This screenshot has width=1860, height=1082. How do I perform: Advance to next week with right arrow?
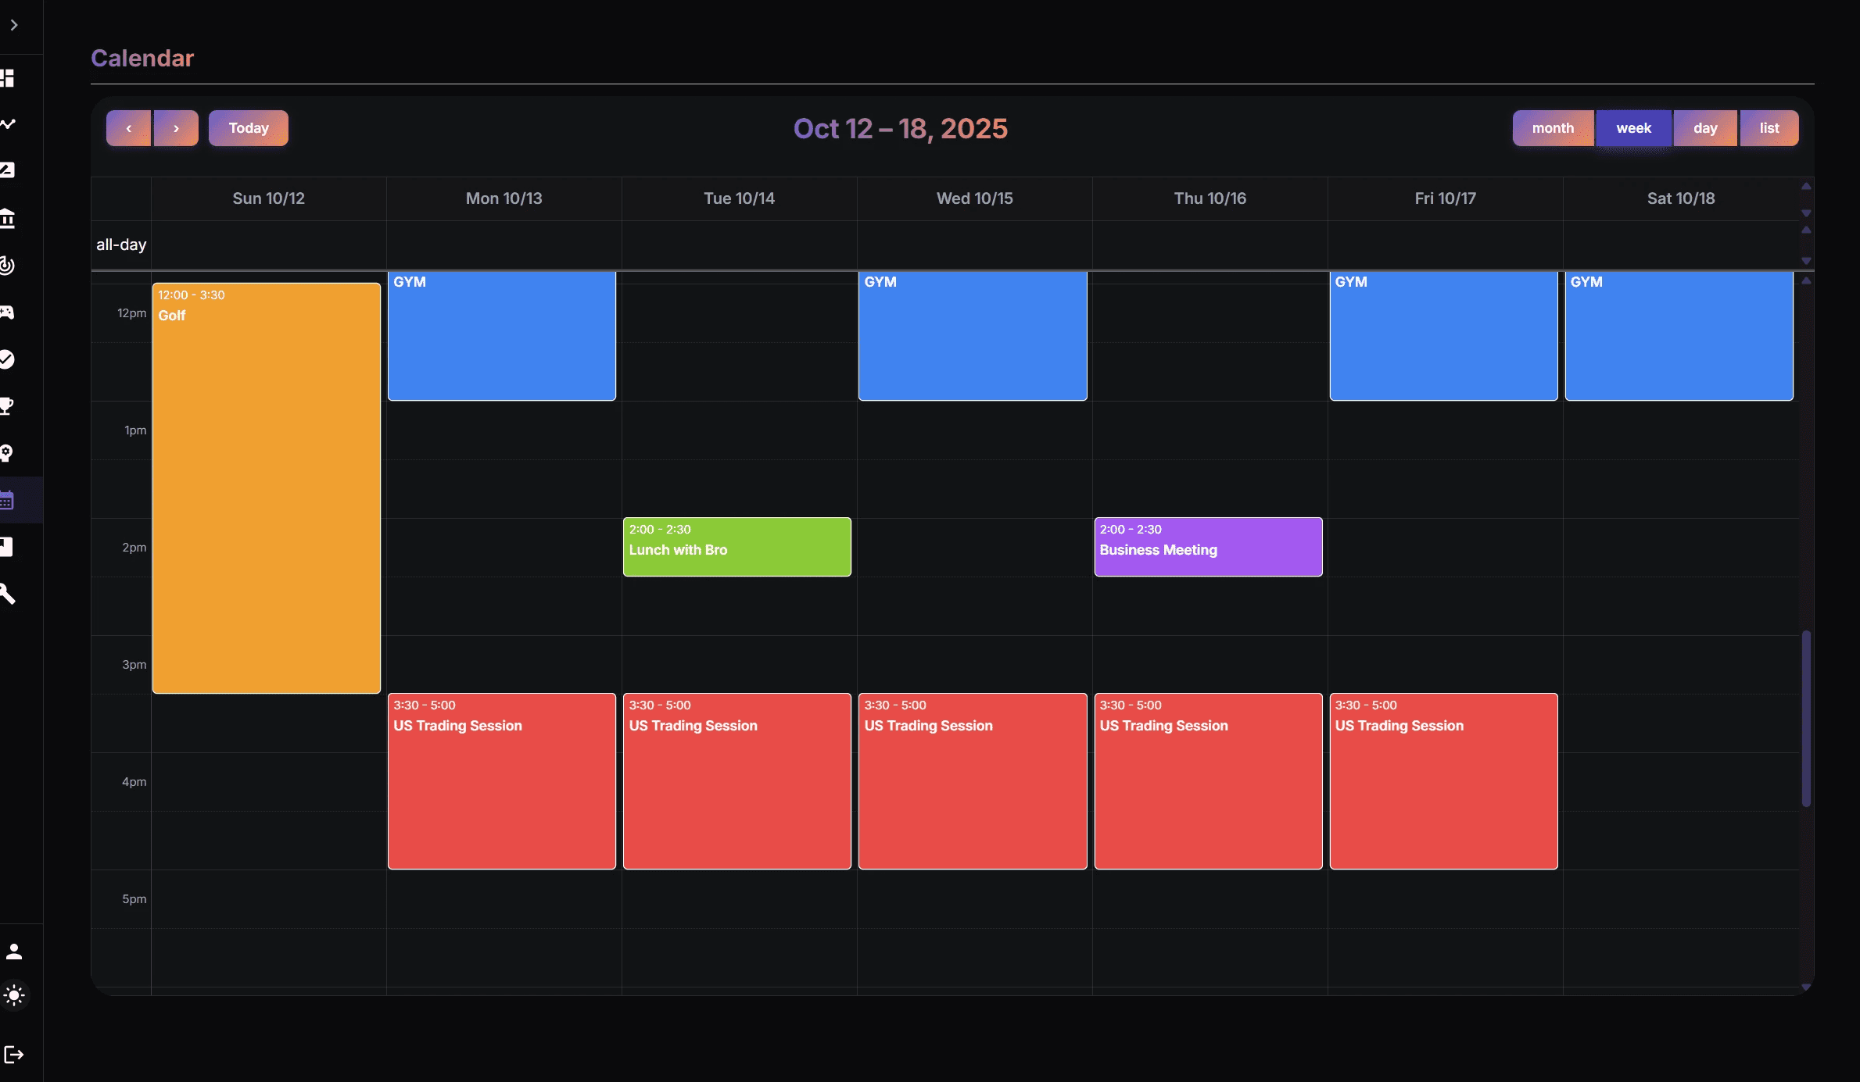click(176, 128)
